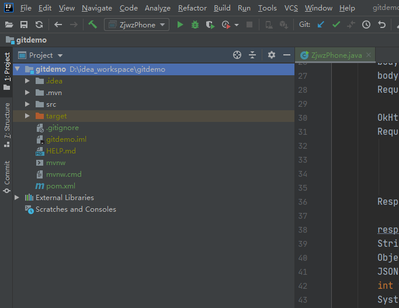The width and height of the screenshot is (399, 308).
Task: Expand the .idea folder
Action: [27, 81]
